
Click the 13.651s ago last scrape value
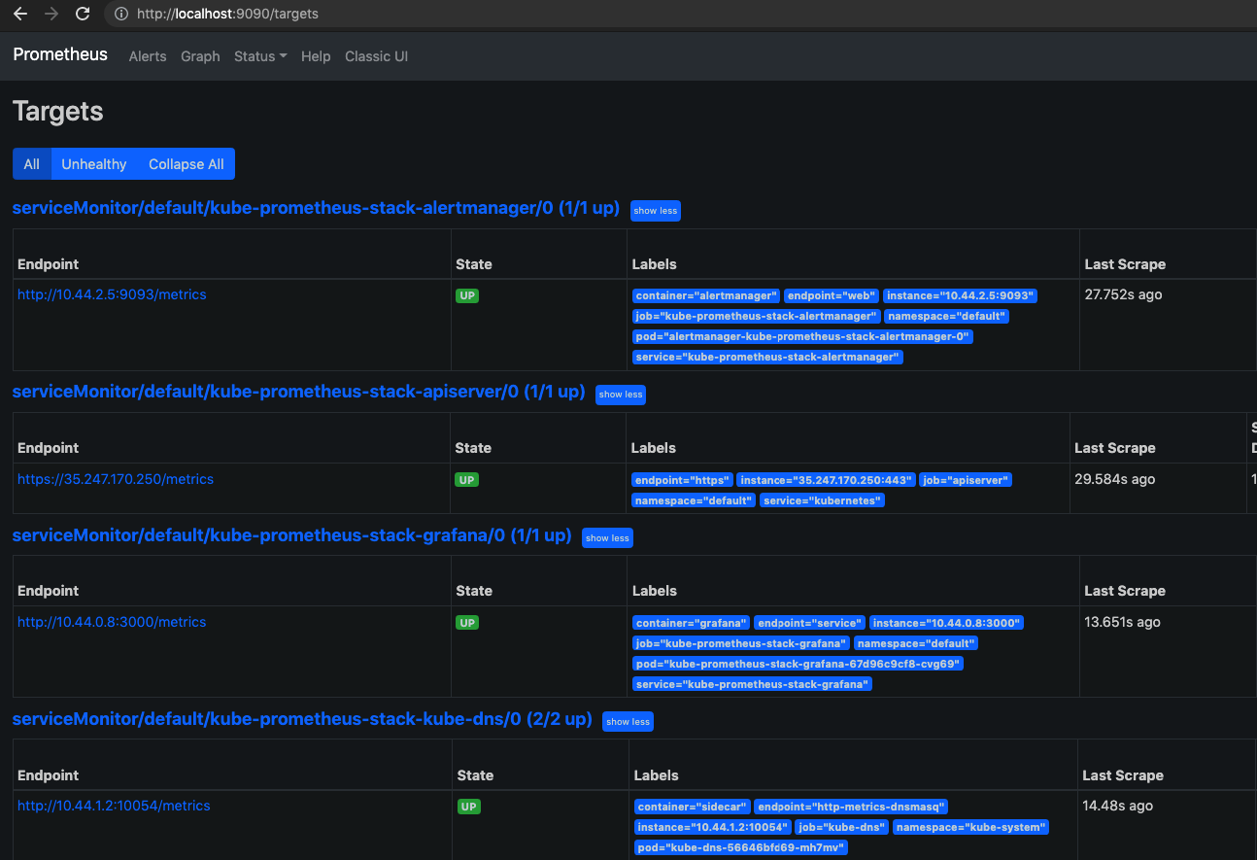coord(1122,622)
